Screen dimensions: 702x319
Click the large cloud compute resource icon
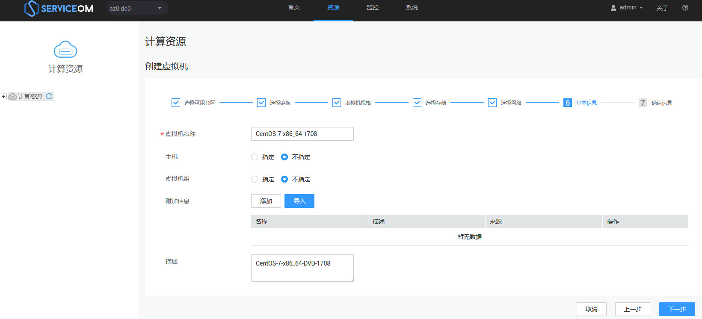pyautogui.click(x=65, y=50)
